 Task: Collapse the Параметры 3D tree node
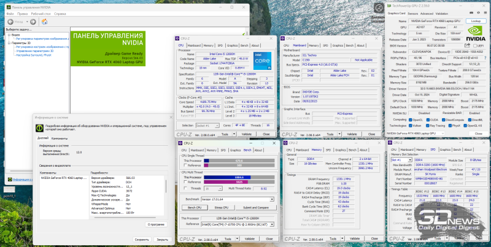click(x=8, y=43)
